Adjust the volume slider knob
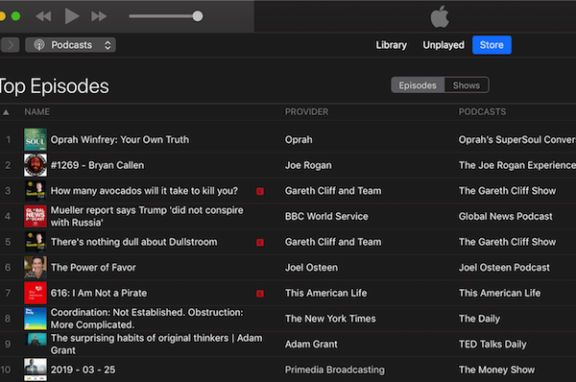576x382 pixels. [x=198, y=16]
